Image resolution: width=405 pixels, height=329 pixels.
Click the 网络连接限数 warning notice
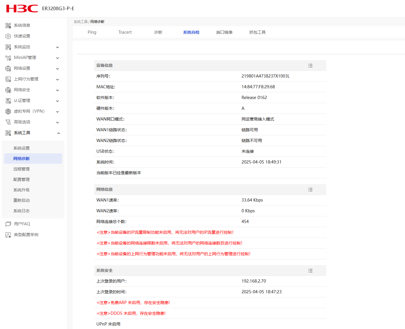coord(169,243)
